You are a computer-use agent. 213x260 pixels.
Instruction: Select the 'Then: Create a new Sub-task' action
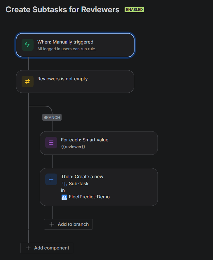click(x=99, y=187)
